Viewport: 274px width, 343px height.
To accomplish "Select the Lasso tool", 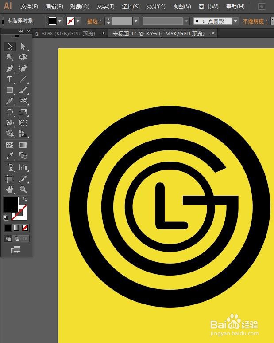I will tap(23, 57).
